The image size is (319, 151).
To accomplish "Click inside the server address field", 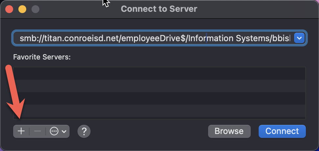I will click(x=154, y=38).
